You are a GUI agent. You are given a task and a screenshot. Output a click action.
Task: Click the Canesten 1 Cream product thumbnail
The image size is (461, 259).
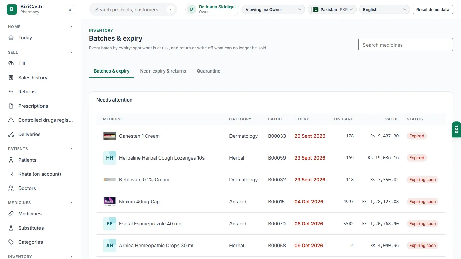[110, 136]
